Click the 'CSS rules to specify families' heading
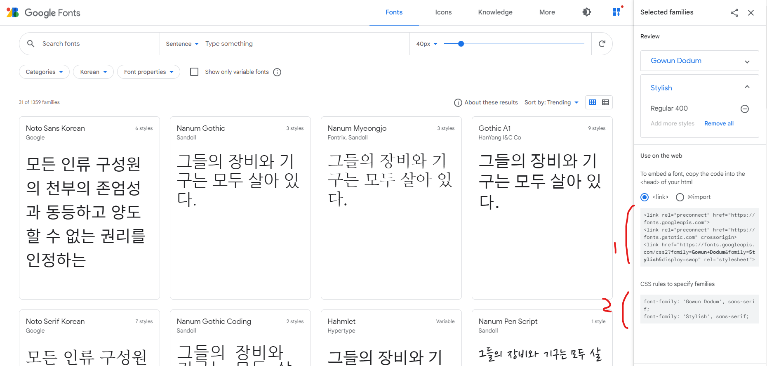The image size is (767, 366). tap(677, 284)
